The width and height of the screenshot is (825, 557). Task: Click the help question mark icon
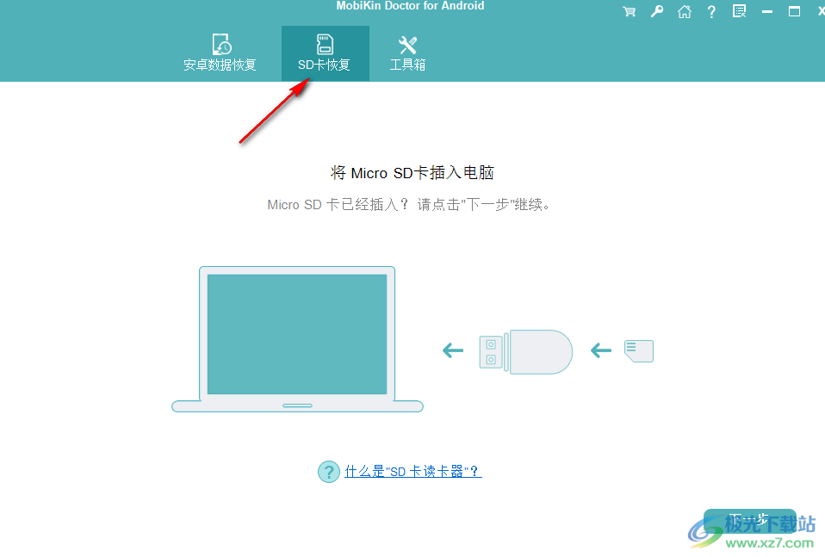tap(711, 12)
